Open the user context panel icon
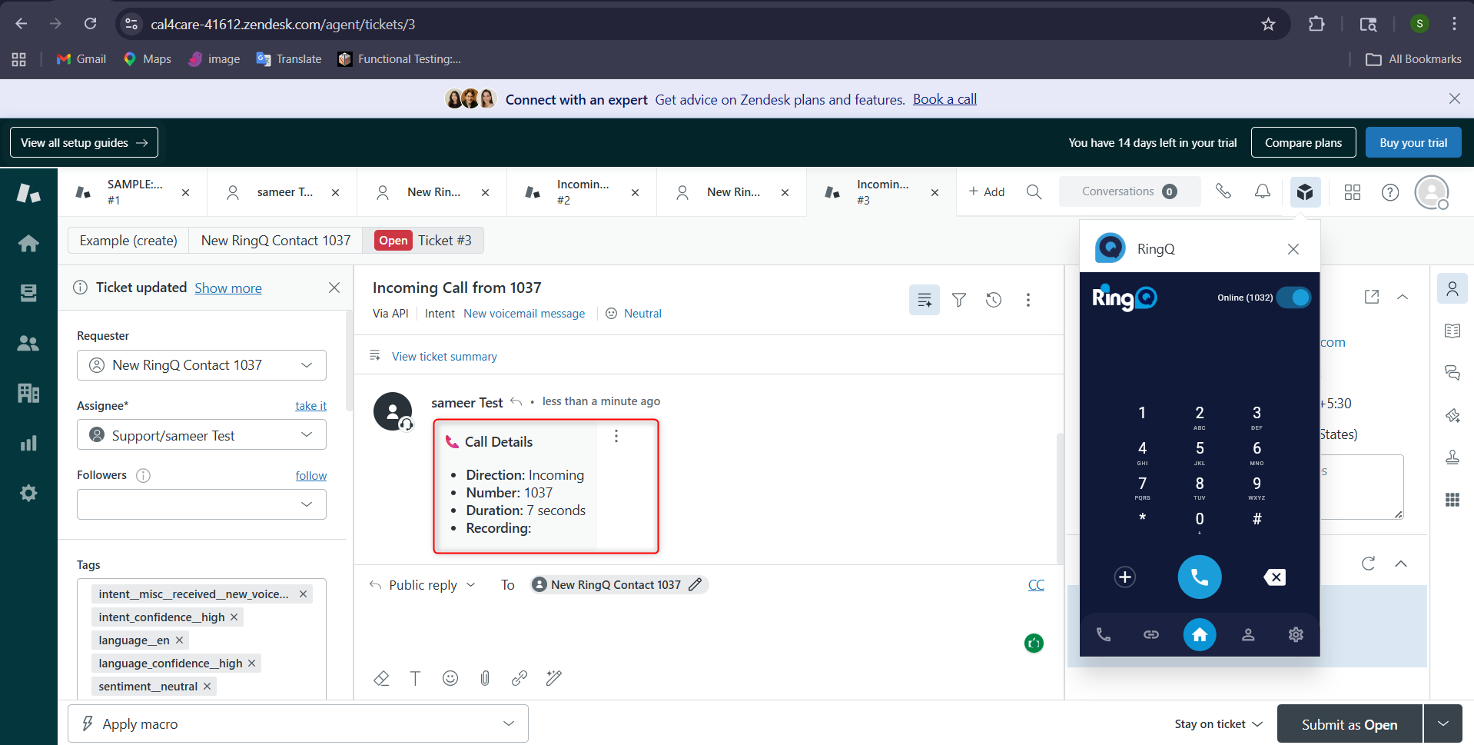This screenshot has width=1474, height=745. (1452, 289)
